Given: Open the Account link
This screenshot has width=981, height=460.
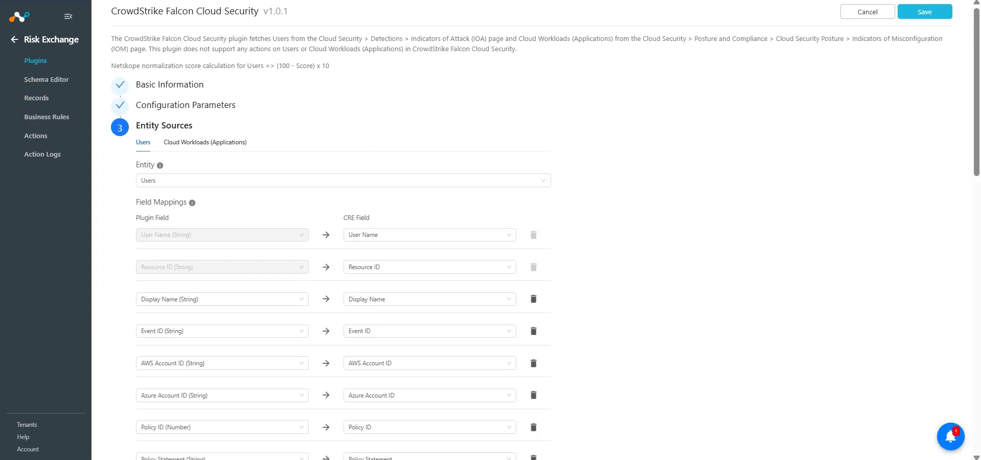Looking at the screenshot, I should click(28, 449).
